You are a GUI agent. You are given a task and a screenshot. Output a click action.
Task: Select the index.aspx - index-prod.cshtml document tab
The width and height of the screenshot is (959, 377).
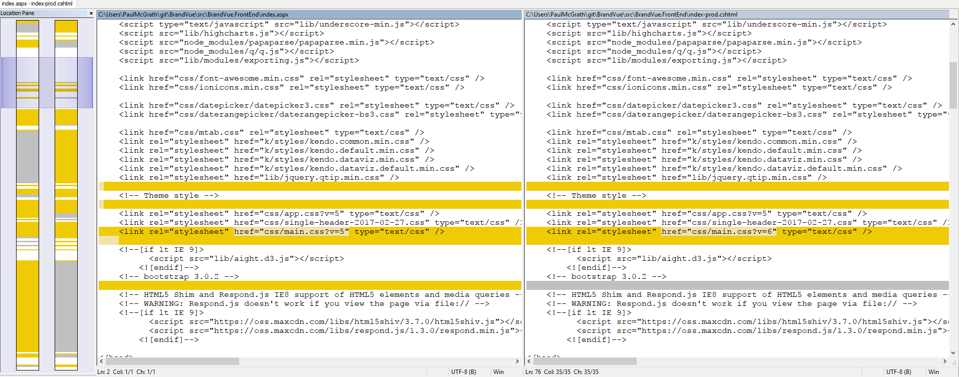(x=38, y=4)
